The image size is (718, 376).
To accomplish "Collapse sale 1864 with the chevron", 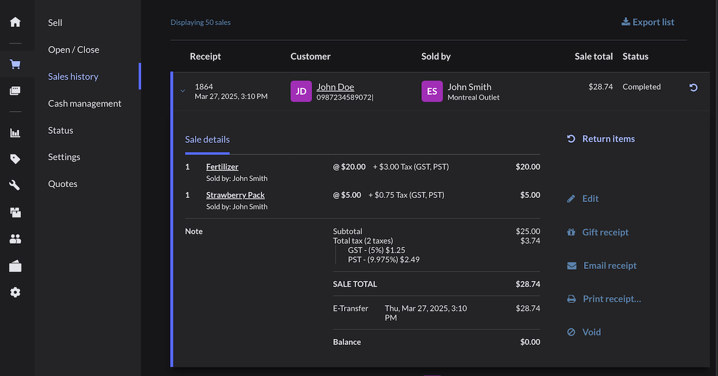I will pyautogui.click(x=182, y=91).
